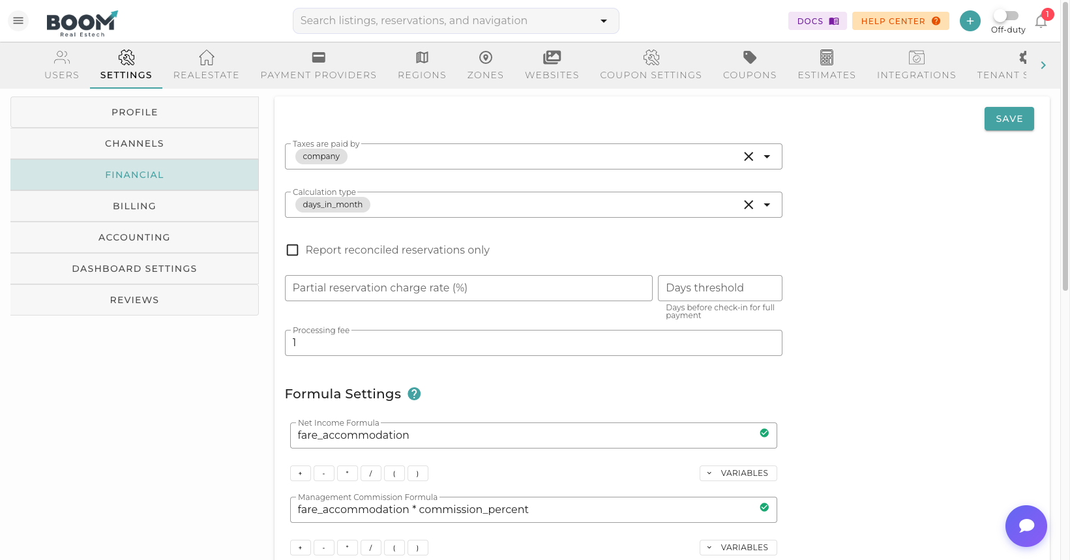
Task: Open the Coupon Settings tab
Action: [x=651, y=65]
